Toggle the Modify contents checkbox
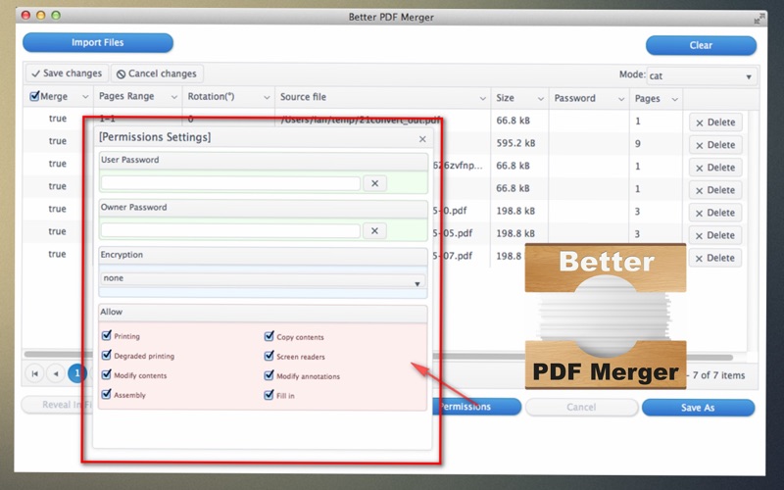This screenshot has height=490, width=784. tap(107, 374)
